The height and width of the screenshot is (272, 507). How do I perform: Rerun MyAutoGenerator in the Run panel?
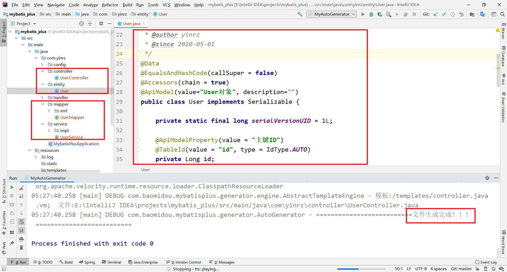tap(12, 187)
